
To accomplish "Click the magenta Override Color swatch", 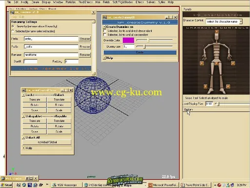I will tap(128, 40).
